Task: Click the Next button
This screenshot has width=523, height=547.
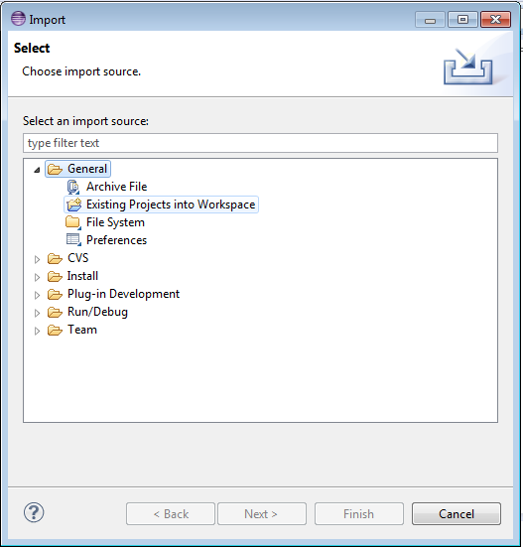Action: (262, 514)
